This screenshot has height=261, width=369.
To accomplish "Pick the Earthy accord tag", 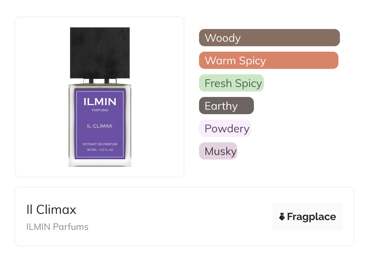I will tap(226, 106).
